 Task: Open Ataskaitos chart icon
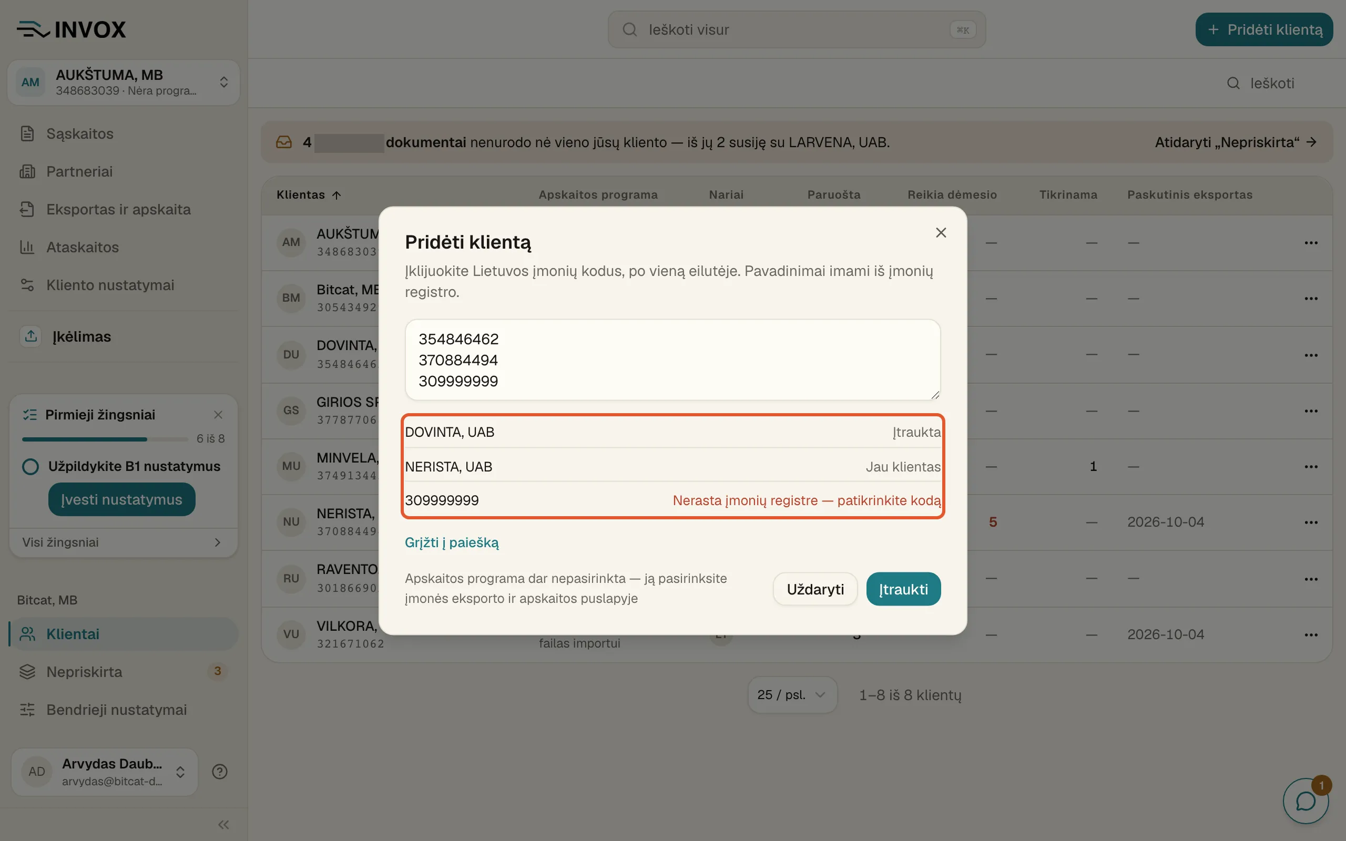click(27, 247)
